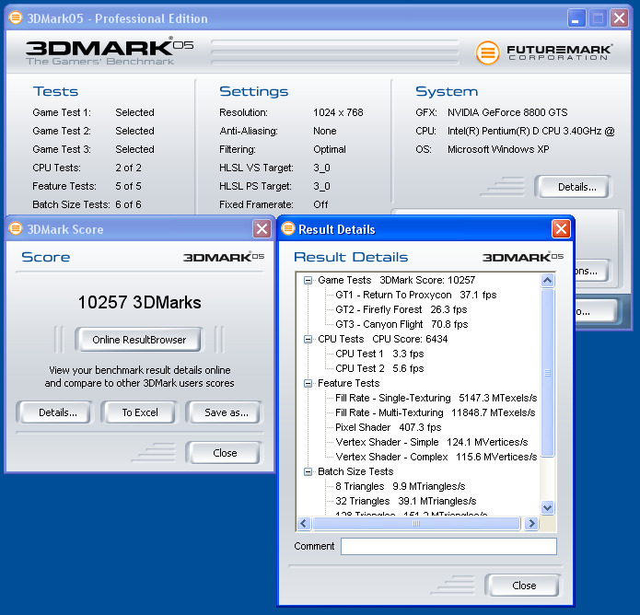Select CPU Tests CPU Score: 6434 row
The image size is (640, 615).
(382, 339)
